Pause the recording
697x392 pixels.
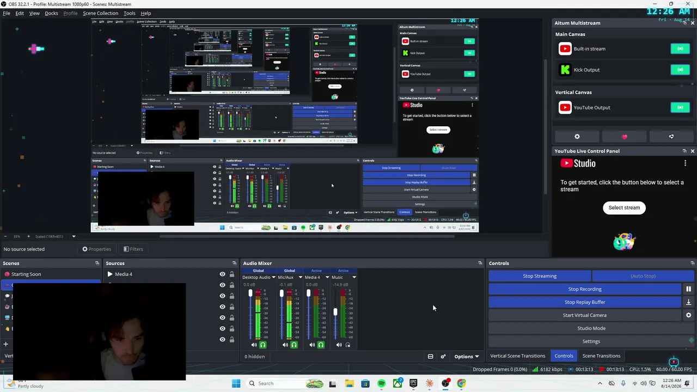(688, 289)
